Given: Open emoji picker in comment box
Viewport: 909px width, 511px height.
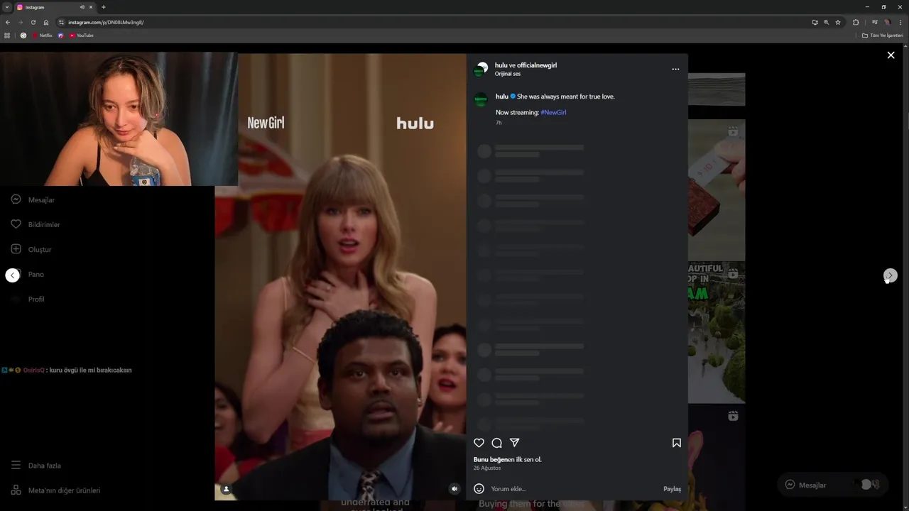Looking at the screenshot, I should pyautogui.click(x=479, y=488).
